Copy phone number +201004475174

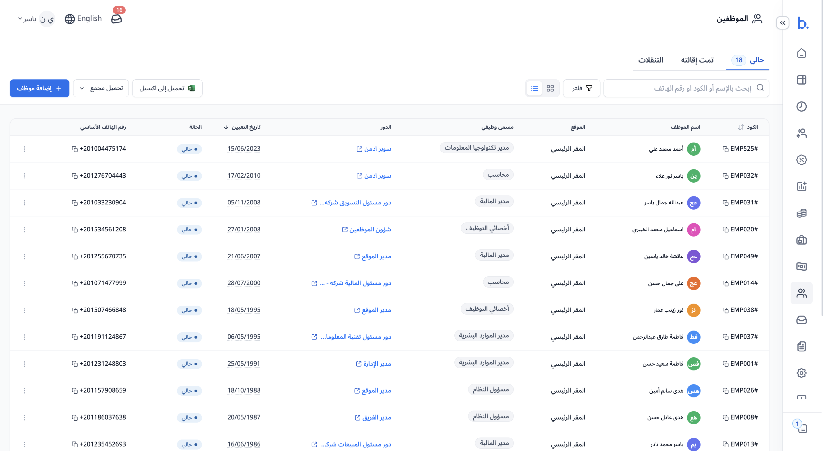click(75, 149)
